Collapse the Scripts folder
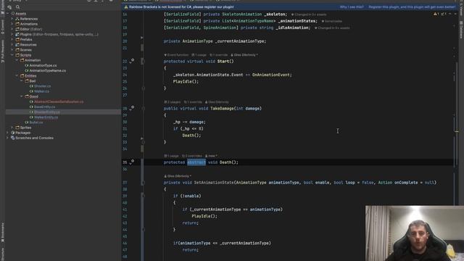 tap(12, 55)
